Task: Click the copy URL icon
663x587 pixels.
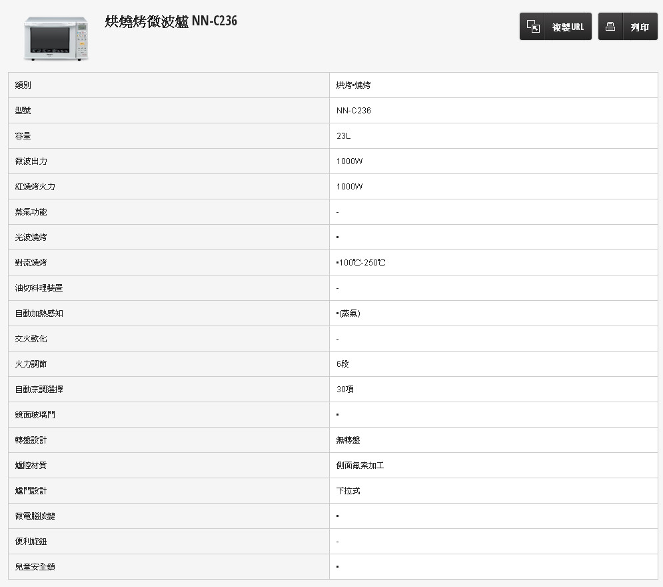Action: 533,27
